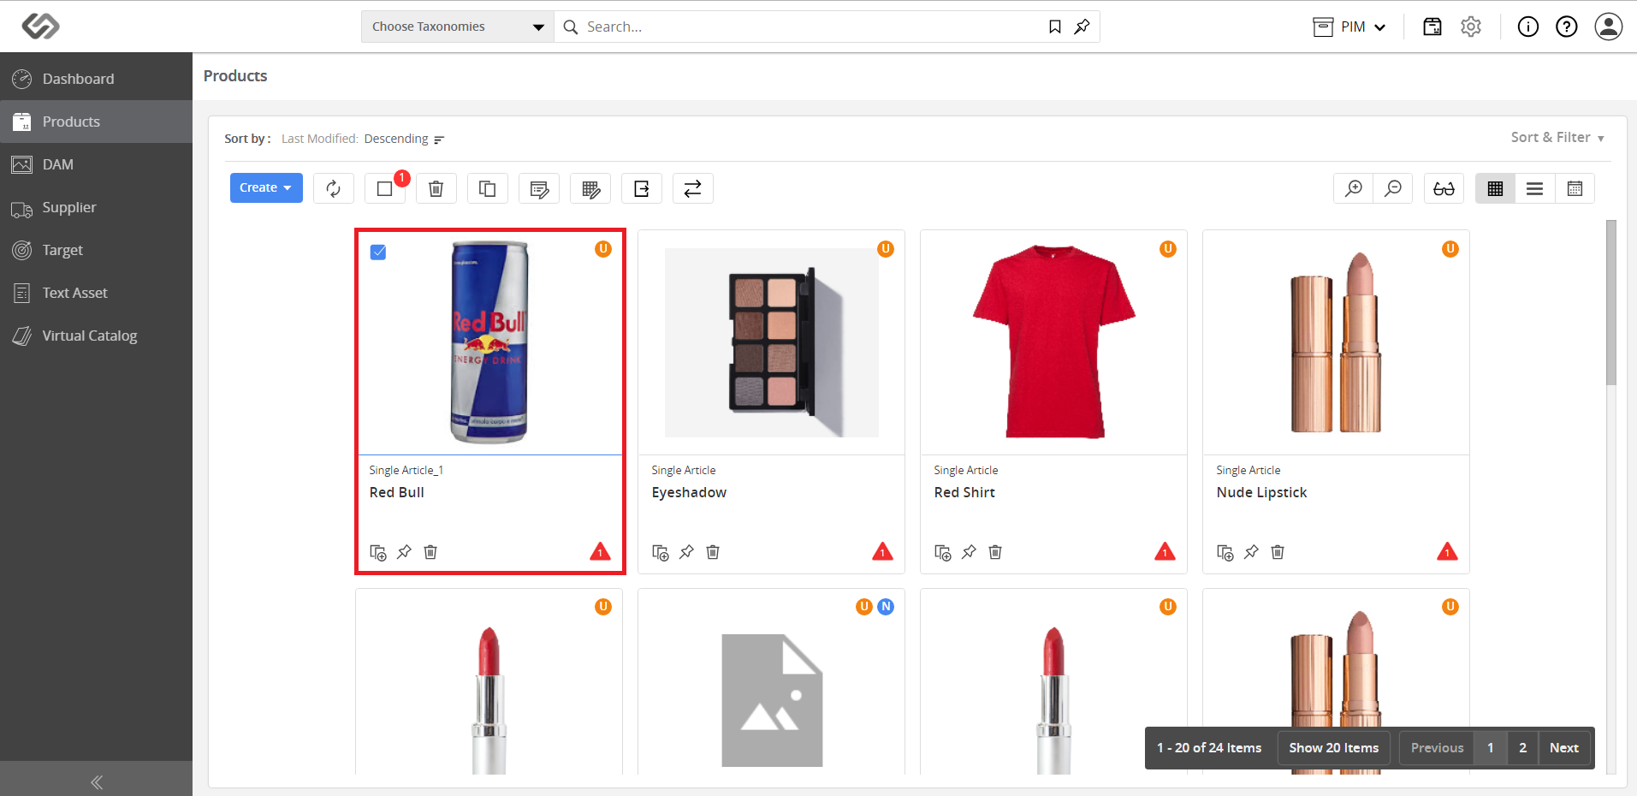Open Products in sidebar
This screenshot has width=1637, height=796.
pos(96,122)
